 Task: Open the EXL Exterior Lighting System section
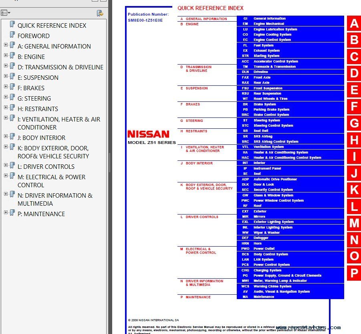click(290, 222)
